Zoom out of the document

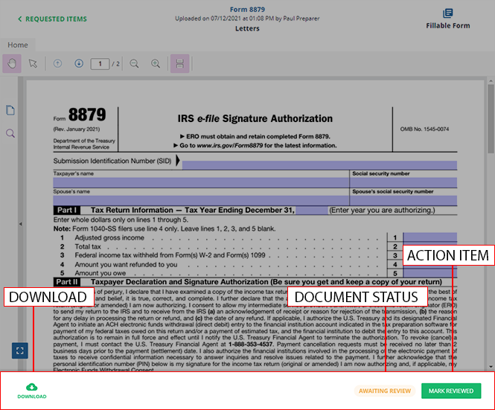(134, 63)
